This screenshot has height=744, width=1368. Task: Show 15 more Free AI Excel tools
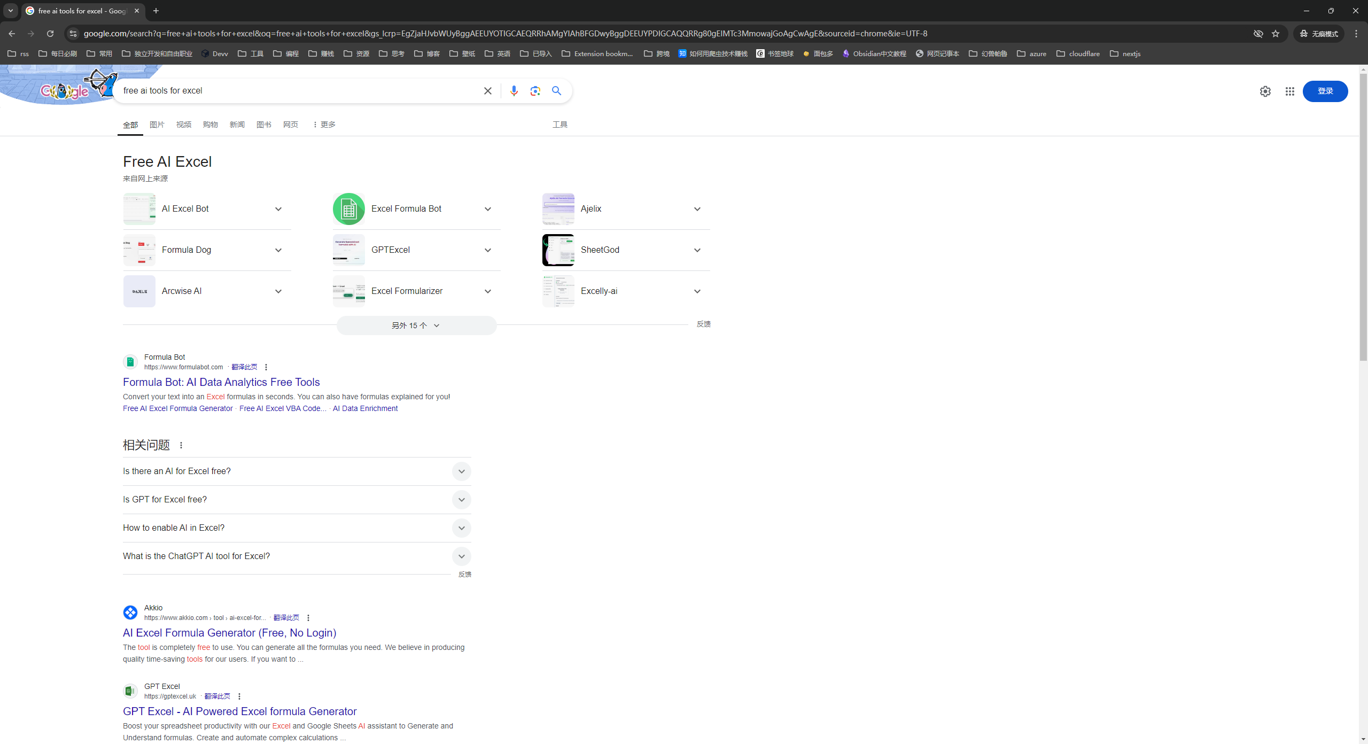pos(416,325)
